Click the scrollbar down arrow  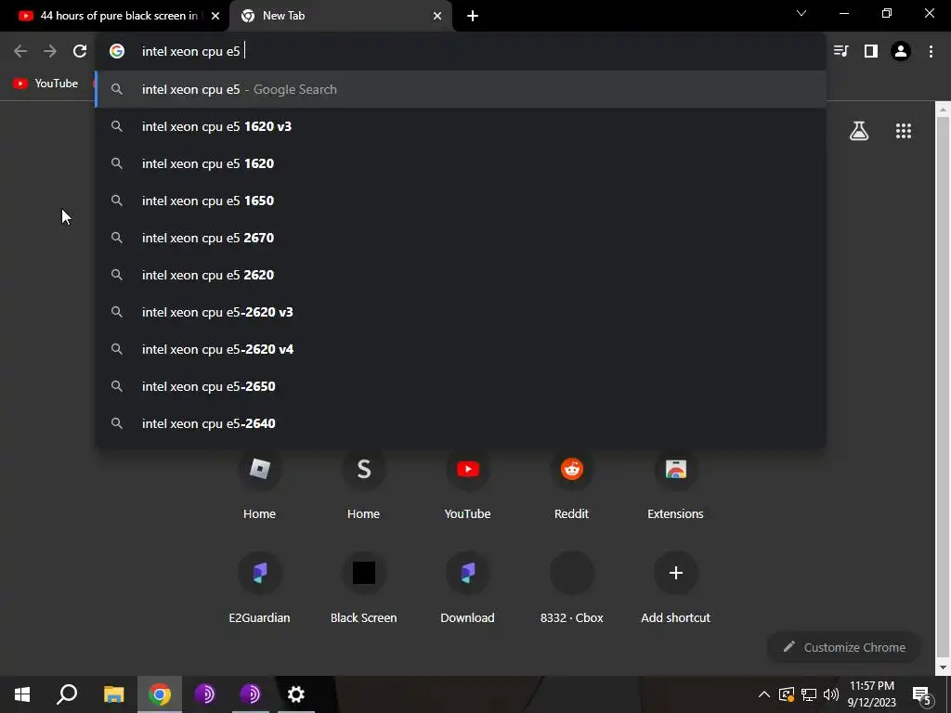pos(943,668)
